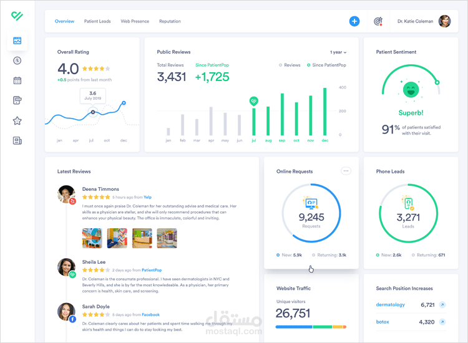
Task: Open first Deena Timmons review photo
Action: click(92, 238)
